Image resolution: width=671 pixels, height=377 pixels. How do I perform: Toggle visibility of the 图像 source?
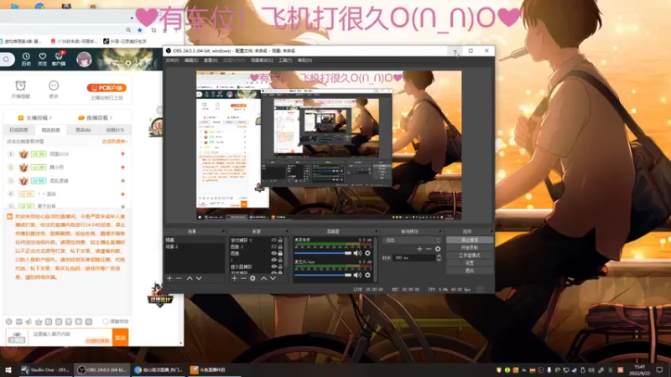(274, 253)
